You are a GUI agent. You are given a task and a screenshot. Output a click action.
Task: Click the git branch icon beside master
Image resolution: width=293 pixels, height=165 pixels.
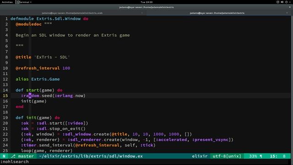pos(13,156)
